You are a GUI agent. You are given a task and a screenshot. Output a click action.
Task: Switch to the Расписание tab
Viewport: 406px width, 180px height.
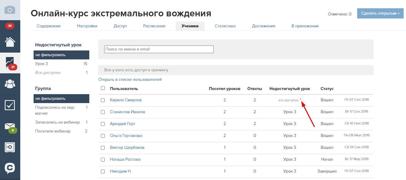point(154,26)
